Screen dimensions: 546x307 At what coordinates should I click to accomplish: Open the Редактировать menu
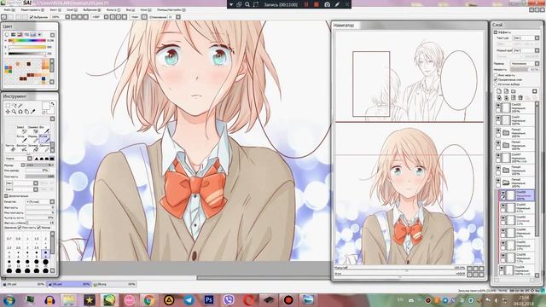[x=32, y=10]
